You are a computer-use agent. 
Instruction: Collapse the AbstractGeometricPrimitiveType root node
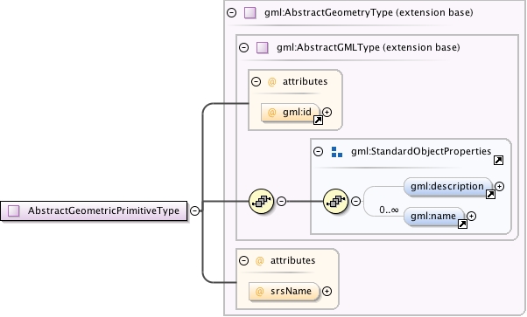click(x=194, y=210)
